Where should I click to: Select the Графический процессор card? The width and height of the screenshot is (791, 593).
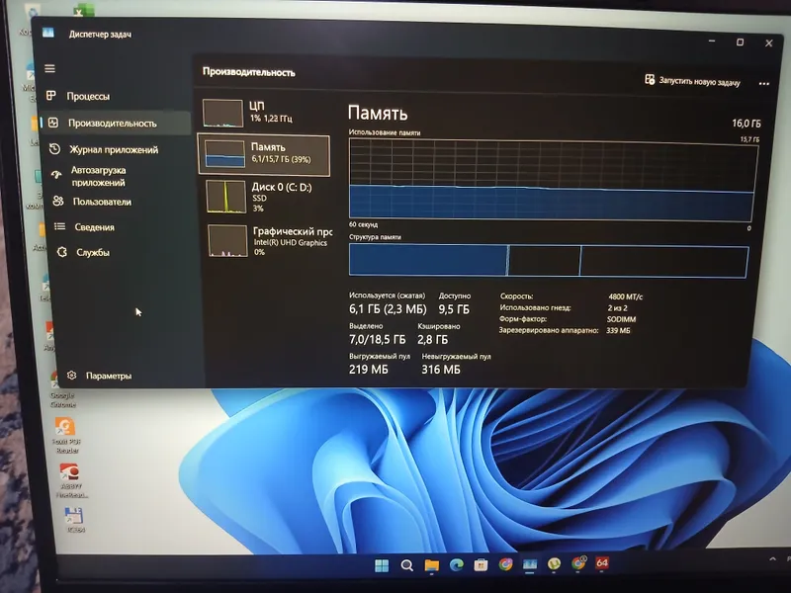pos(269,241)
